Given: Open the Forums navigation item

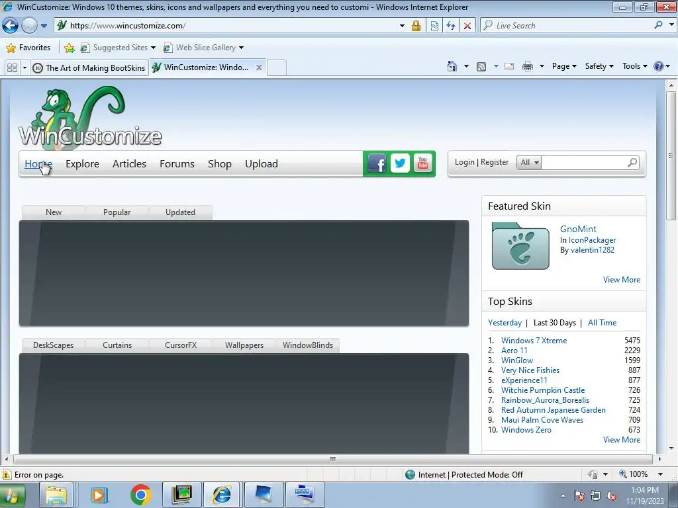Looking at the screenshot, I should click(177, 164).
